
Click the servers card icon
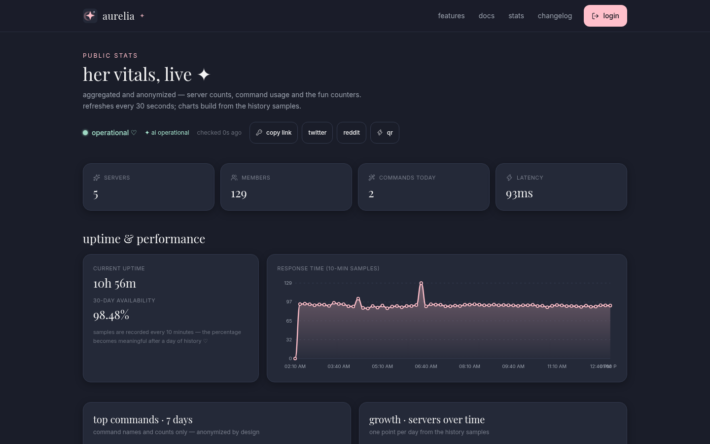click(x=97, y=178)
